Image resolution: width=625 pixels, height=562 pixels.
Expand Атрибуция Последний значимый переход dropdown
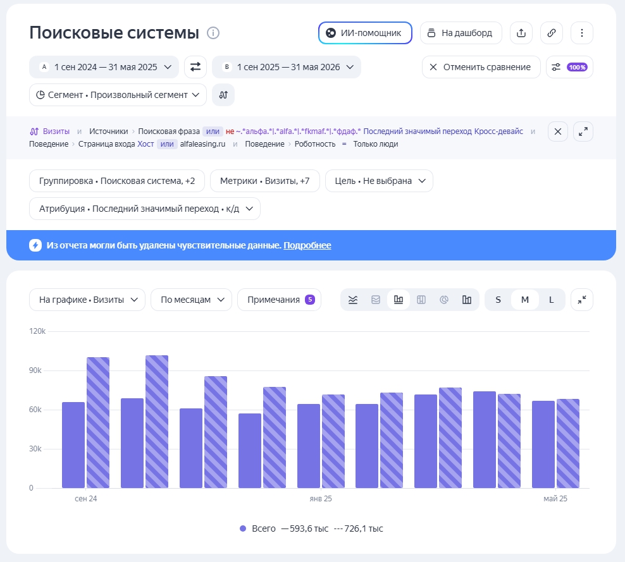145,209
